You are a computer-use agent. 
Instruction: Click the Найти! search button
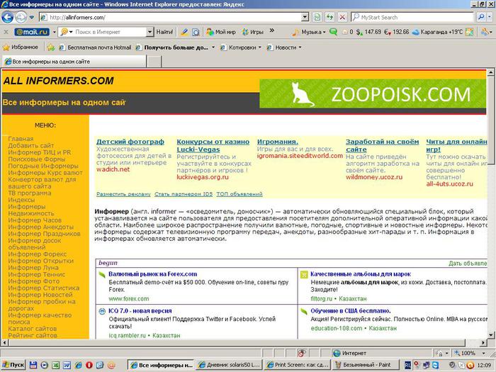pos(164,32)
